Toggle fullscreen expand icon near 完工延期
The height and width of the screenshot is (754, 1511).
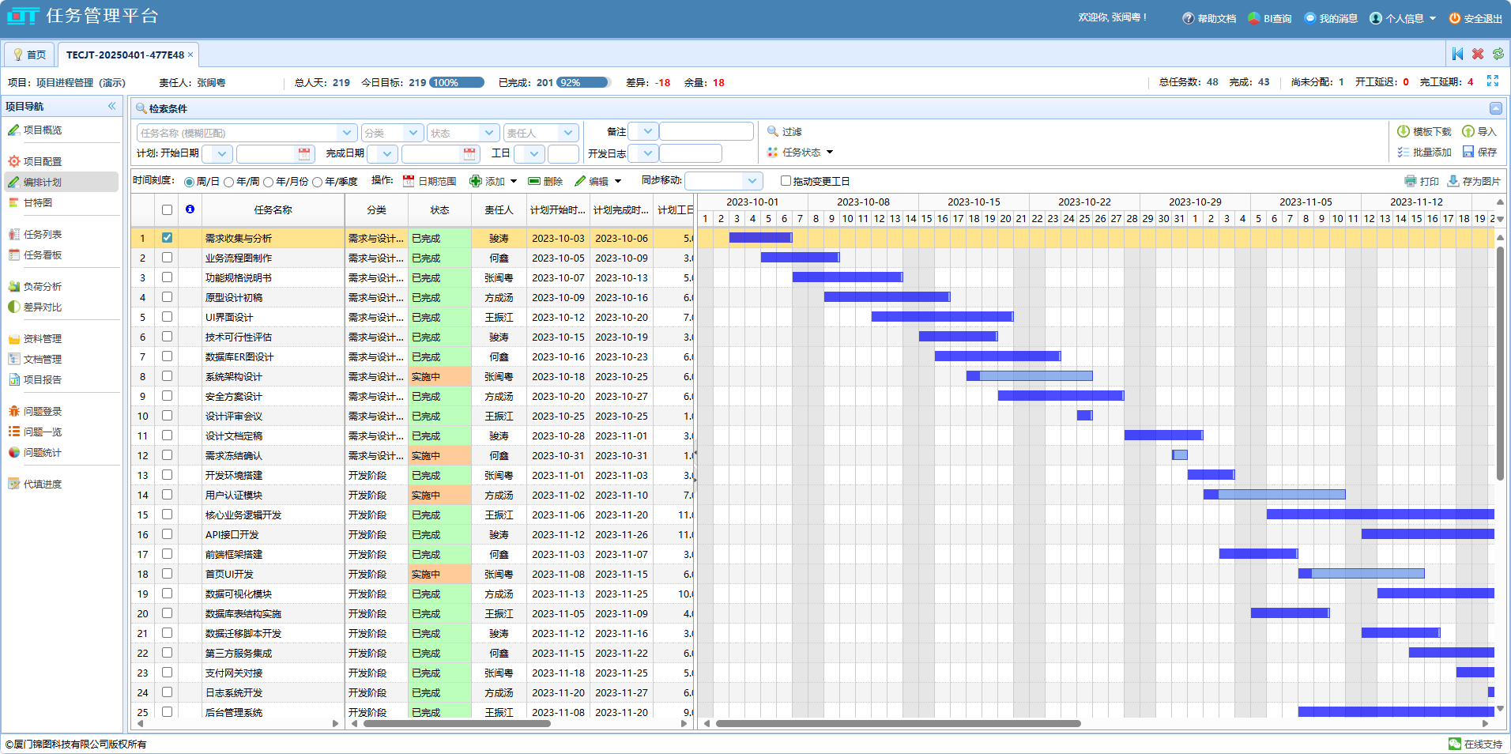1493,81
